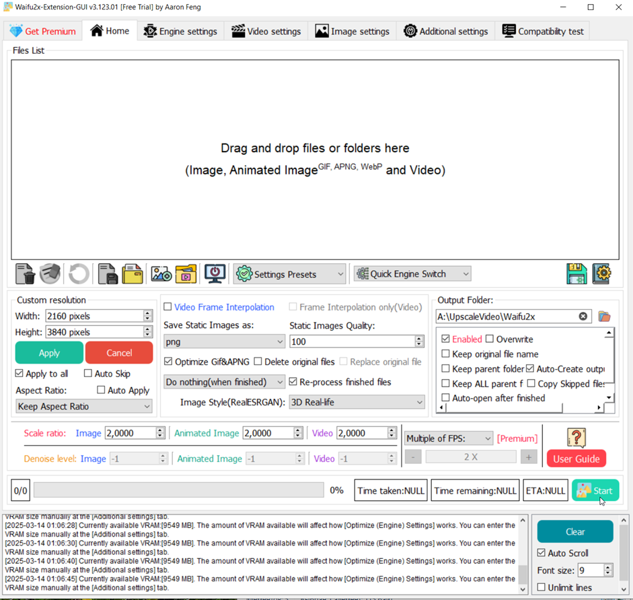Click the ETA:NULL status box
633x600 pixels.
pyautogui.click(x=546, y=490)
